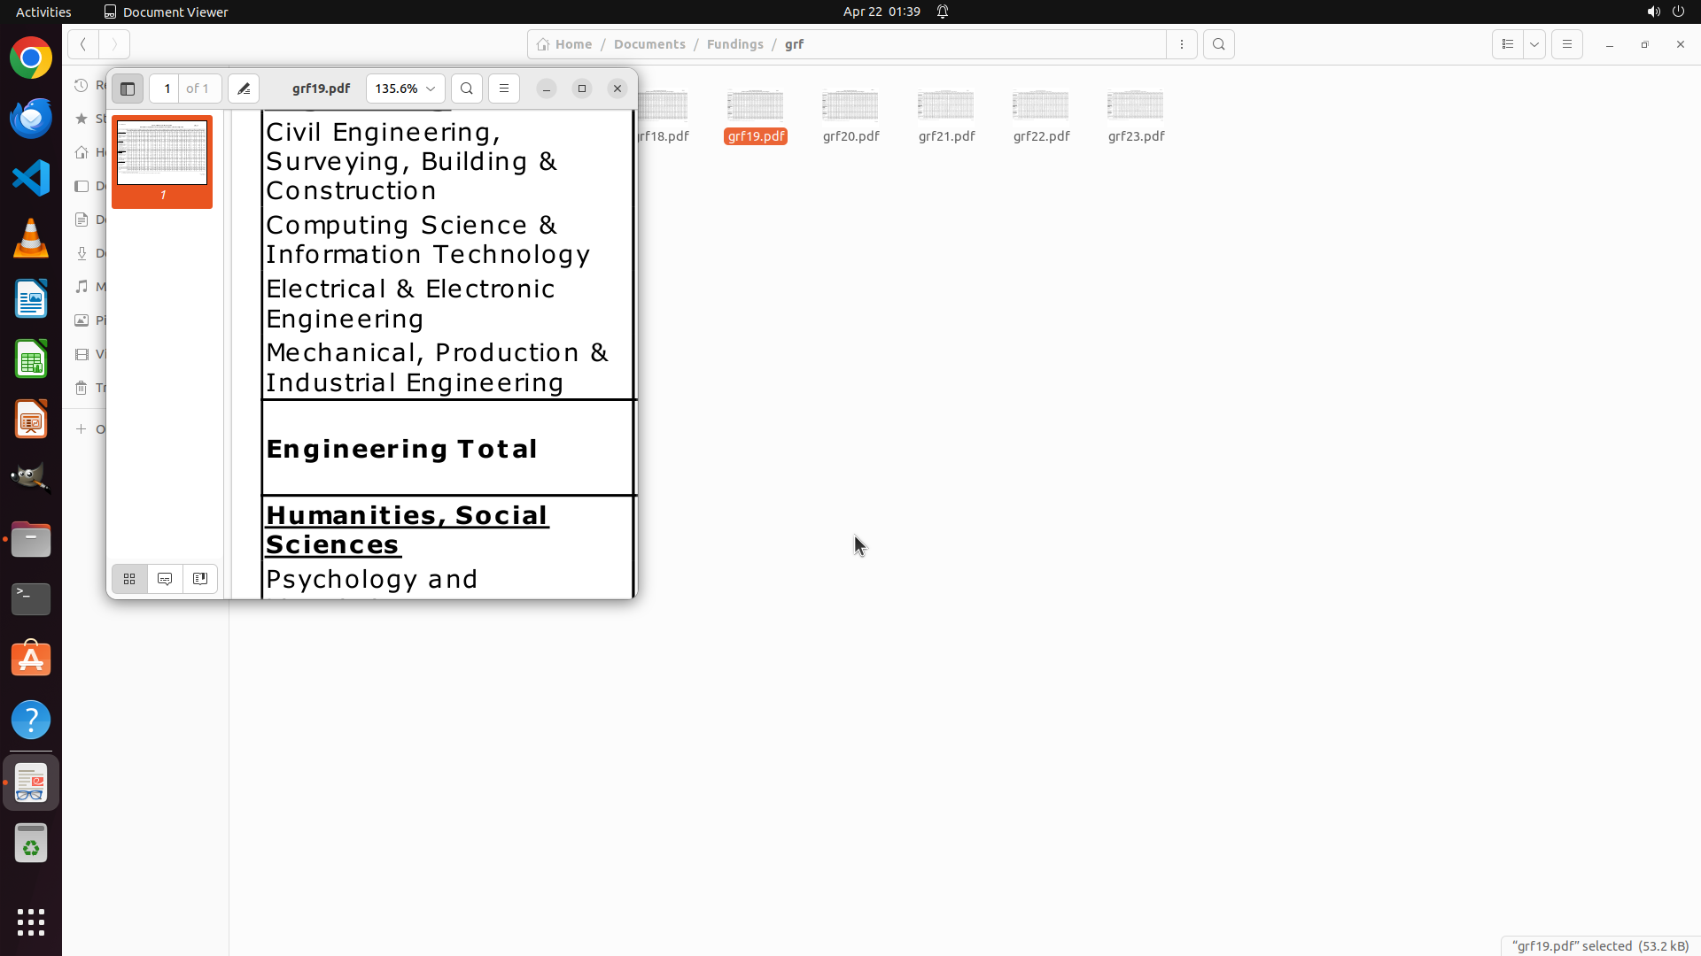Launch Visual Studio Code from the dock

coord(31,178)
